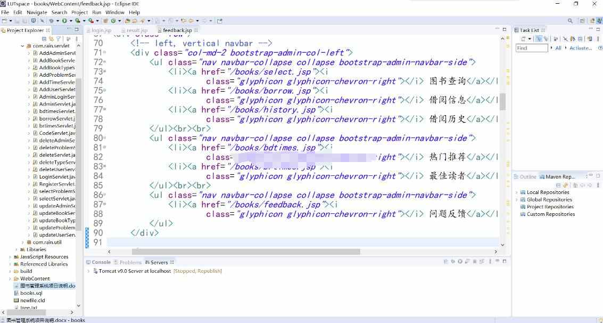The width and height of the screenshot is (603, 323).
Task: Click the editor horizontal scrollbar thumb
Action: point(246,252)
